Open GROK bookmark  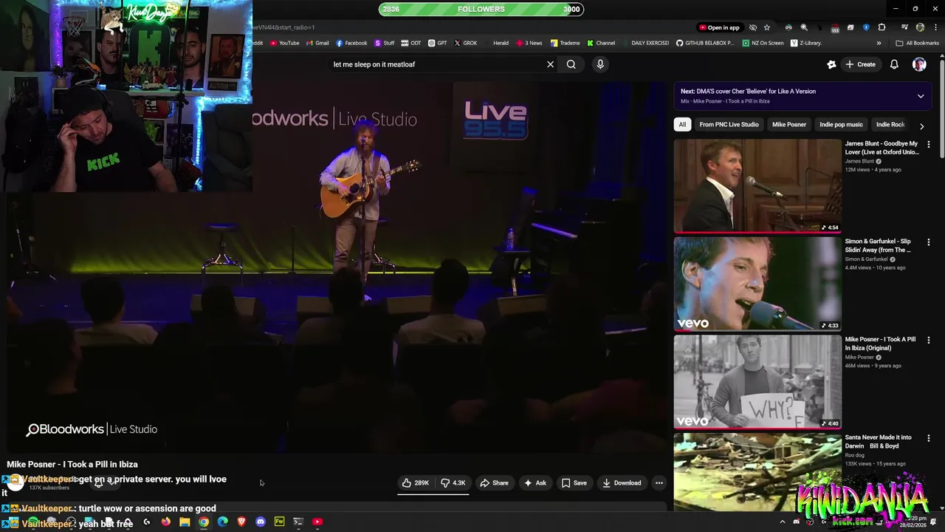click(465, 43)
